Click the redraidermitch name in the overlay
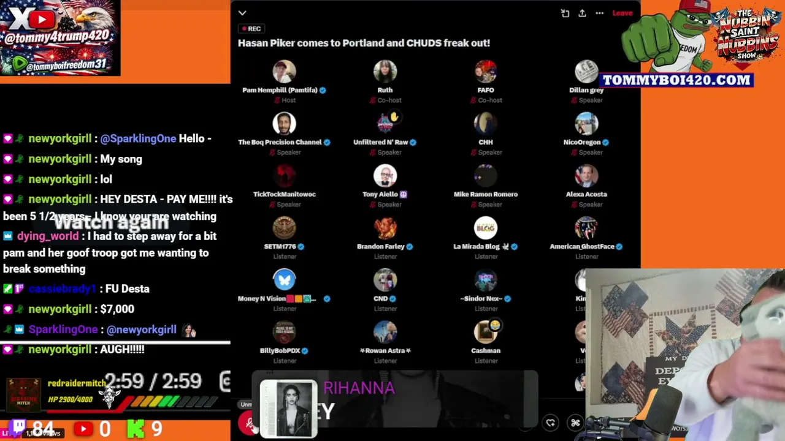Viewport: 785px width, 441px height. tap(77, 383)
